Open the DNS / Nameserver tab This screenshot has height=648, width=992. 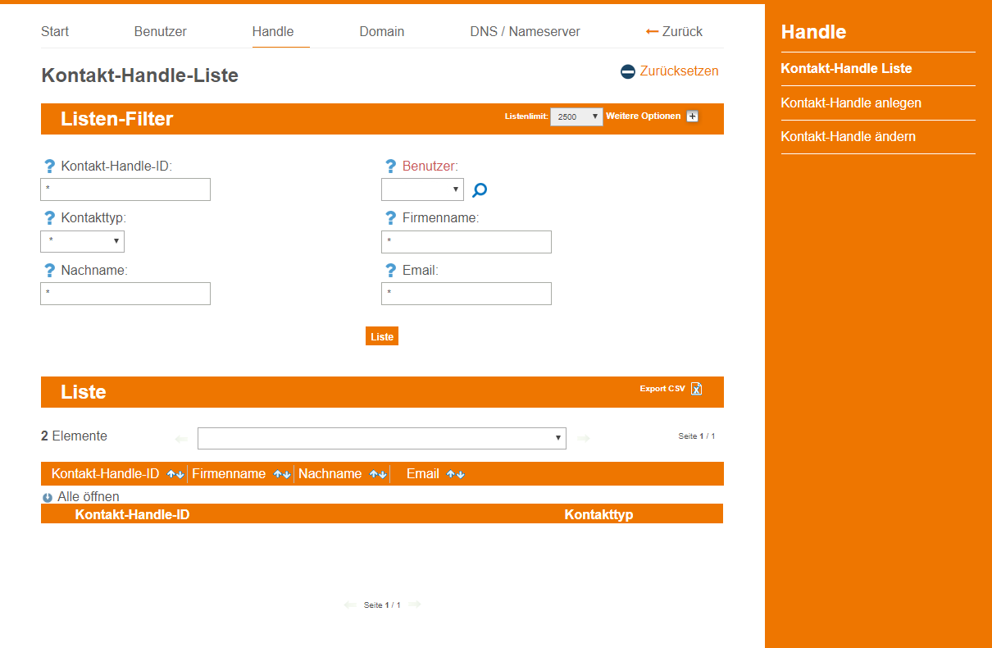tap(525, 32)
